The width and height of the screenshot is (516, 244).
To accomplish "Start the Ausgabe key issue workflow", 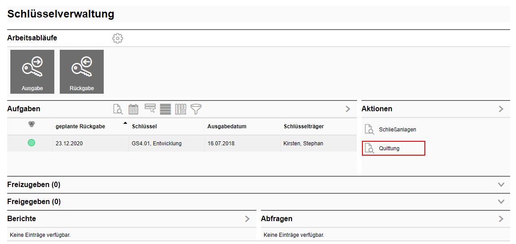I will [x=32, y=72].
